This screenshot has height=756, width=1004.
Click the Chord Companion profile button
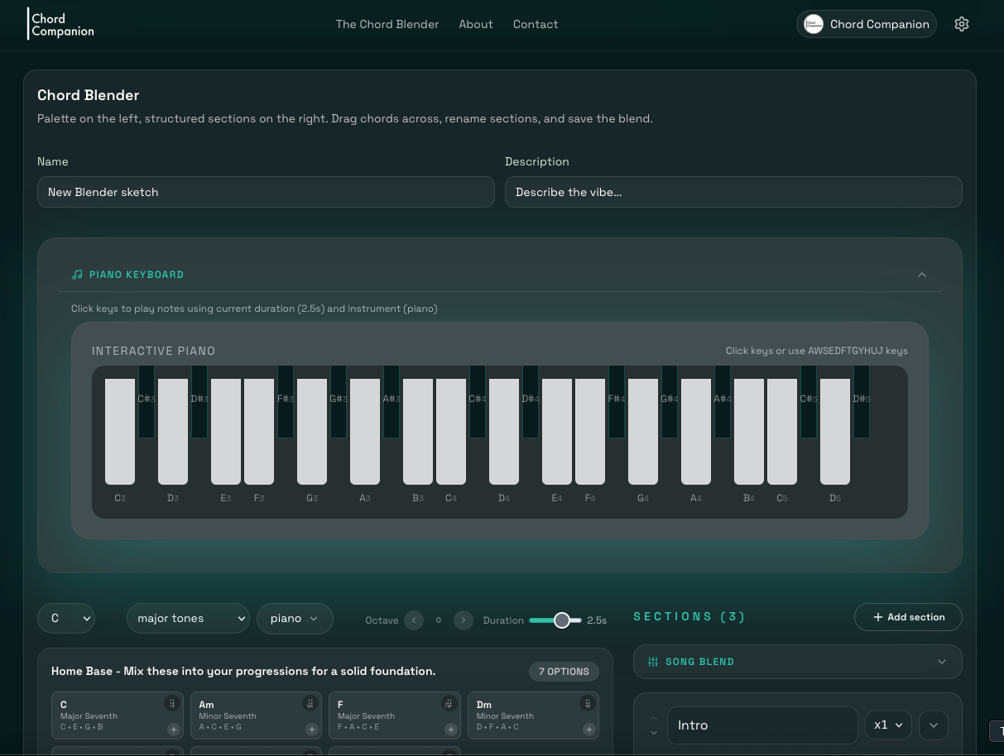[867, 24]
